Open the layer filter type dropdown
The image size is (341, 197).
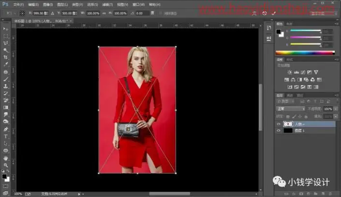(x=285, y=101)
